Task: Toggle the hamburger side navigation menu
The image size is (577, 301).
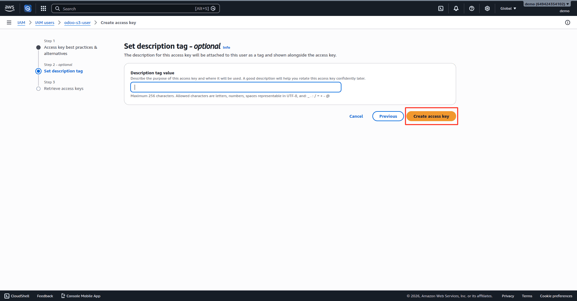Action: (9, 22)
